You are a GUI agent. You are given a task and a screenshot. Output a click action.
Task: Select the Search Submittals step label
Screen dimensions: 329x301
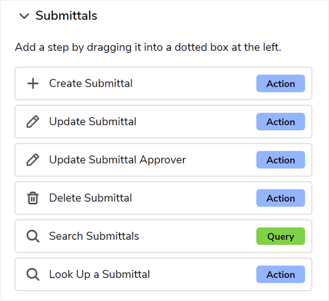tap(94, 236)
